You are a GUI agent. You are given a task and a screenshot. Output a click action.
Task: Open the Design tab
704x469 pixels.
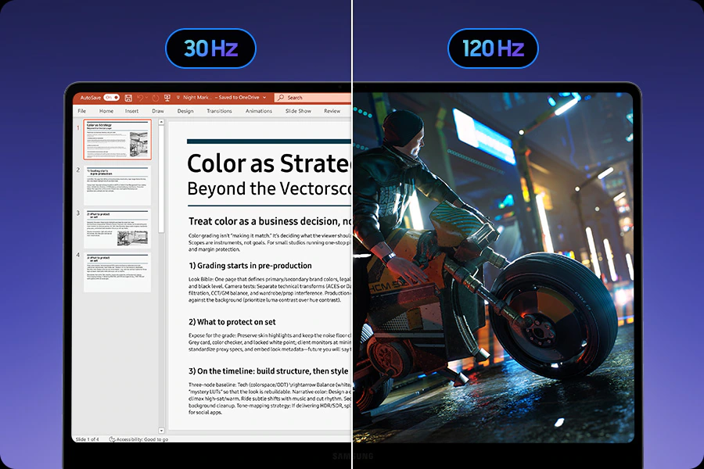[185, 111]
